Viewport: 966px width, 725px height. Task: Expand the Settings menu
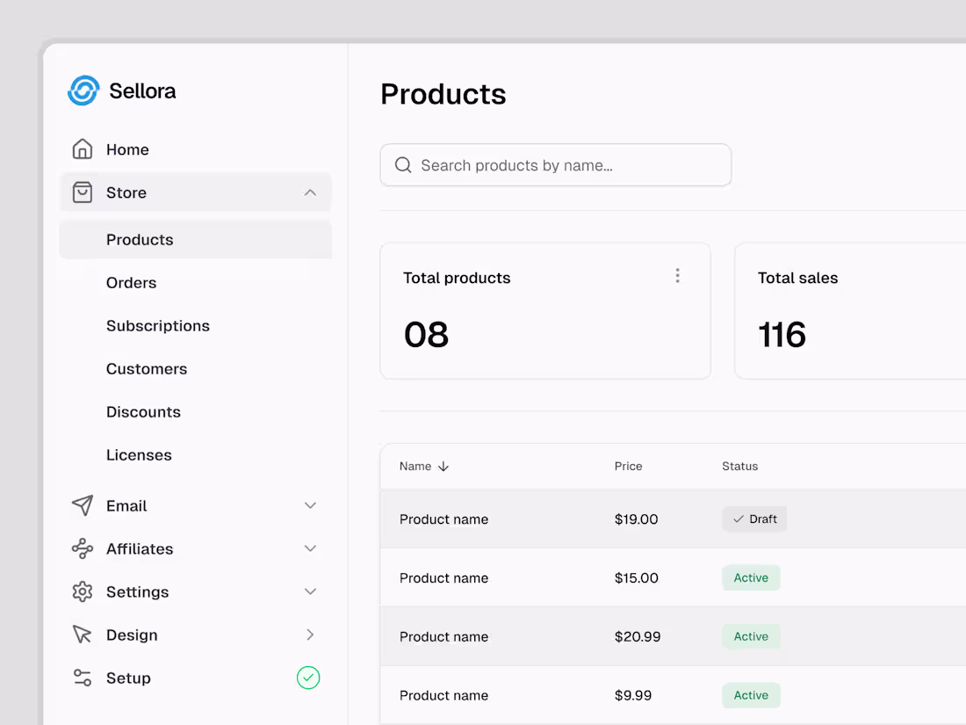point(310,591)
